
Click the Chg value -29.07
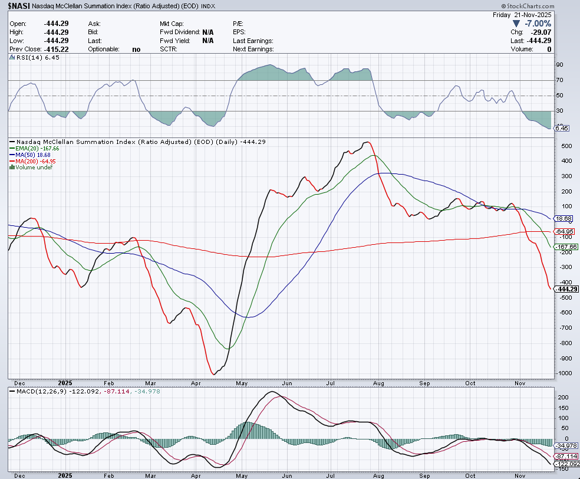pos(541,32)
